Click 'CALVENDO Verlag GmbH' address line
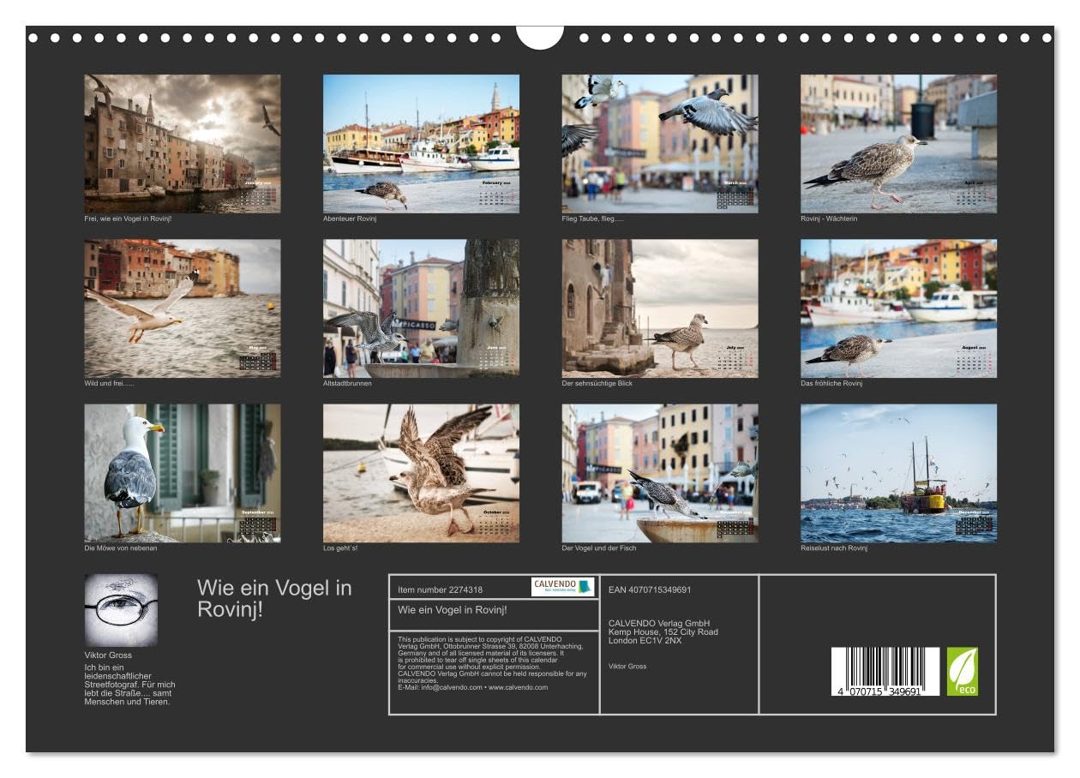Screen dimensions: 1080x778 (x=659, y=624)
